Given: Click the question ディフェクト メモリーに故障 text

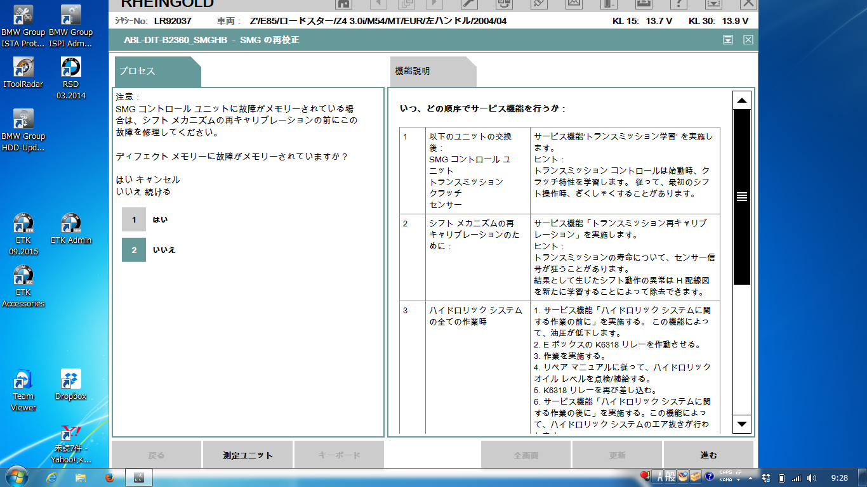Looking at the screenshot, I should click(x=232, y=156).
